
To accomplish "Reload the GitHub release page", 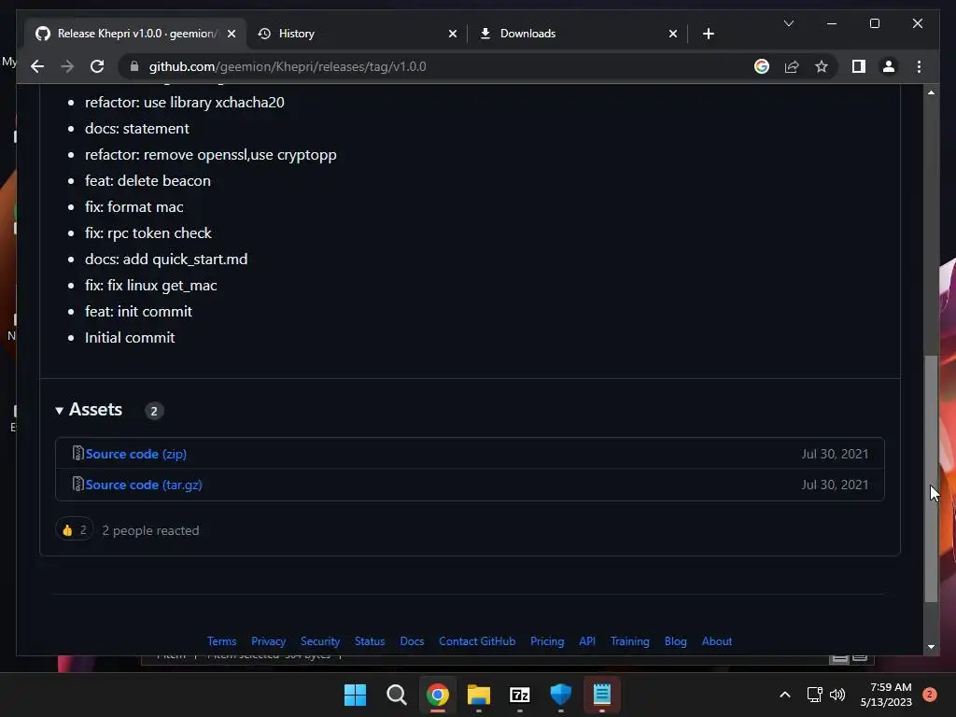I will [97, 66].
